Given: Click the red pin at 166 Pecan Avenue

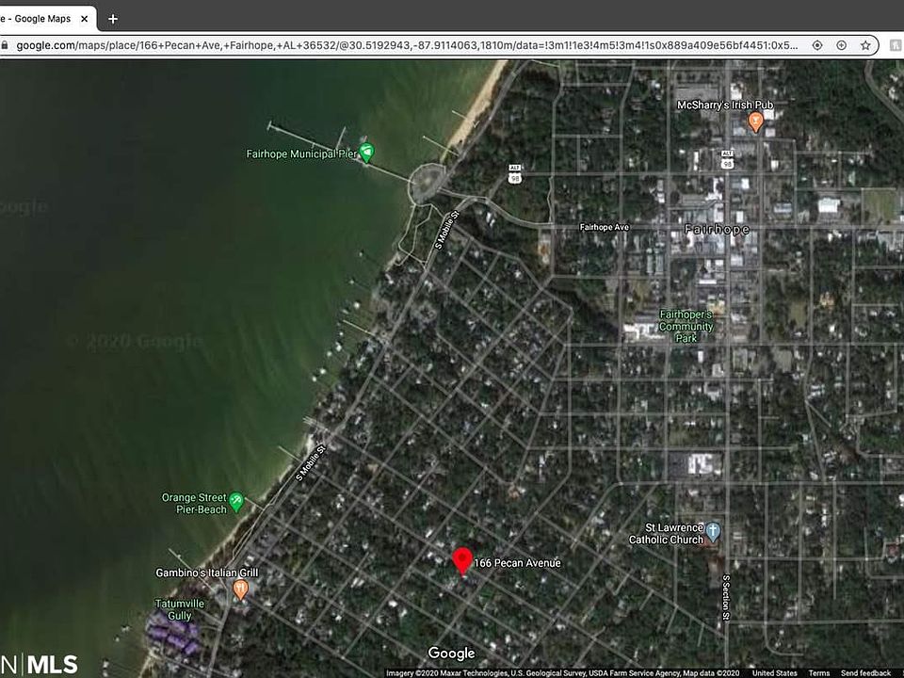Looking at the screenshot, I should click(x=462, y=561).
